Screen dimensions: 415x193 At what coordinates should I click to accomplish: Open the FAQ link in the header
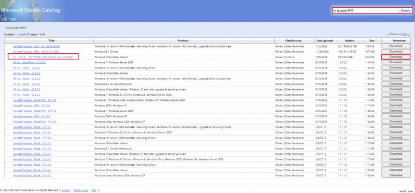[5, 19]
